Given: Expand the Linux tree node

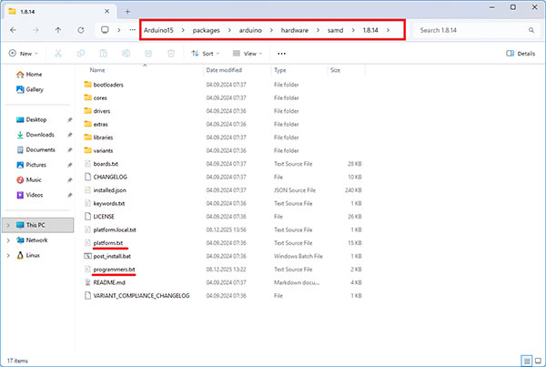Looking at the screenshot, I should [9, 255].
